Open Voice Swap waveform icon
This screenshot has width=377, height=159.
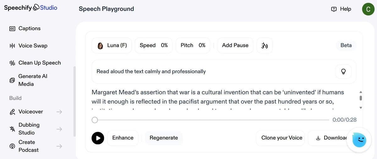click(x=12, y=46)
